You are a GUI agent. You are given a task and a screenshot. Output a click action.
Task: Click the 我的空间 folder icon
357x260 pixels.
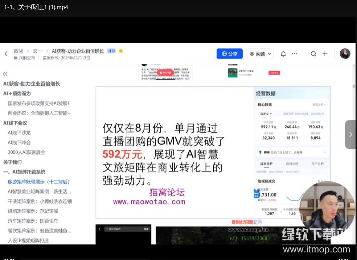[x=16, y=58]
